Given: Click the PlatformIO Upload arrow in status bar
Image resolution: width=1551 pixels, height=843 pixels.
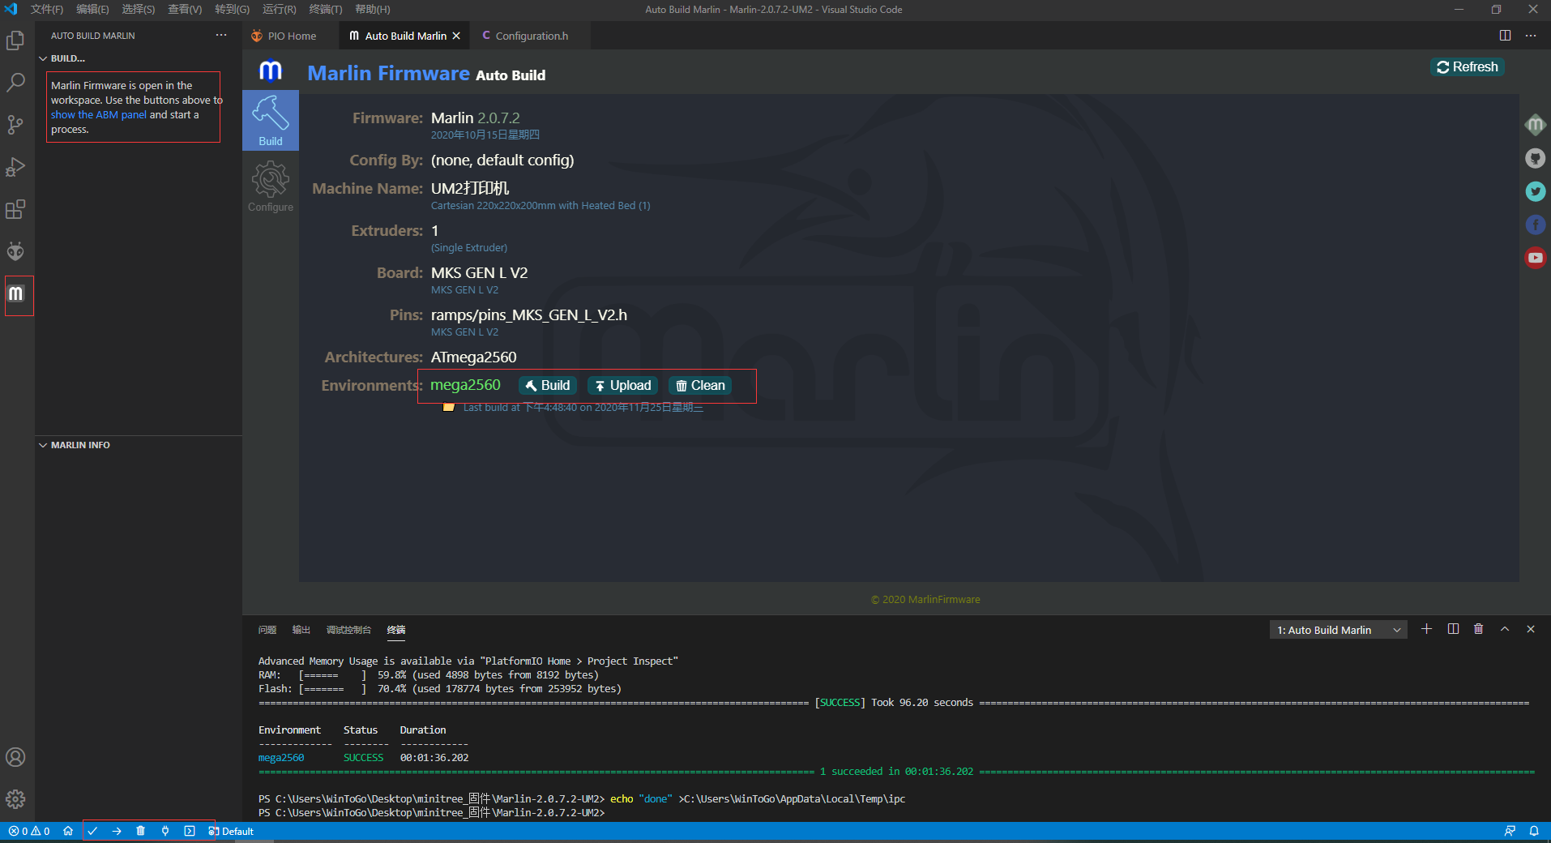Looking at the screenshot, I should click(117, 831).
